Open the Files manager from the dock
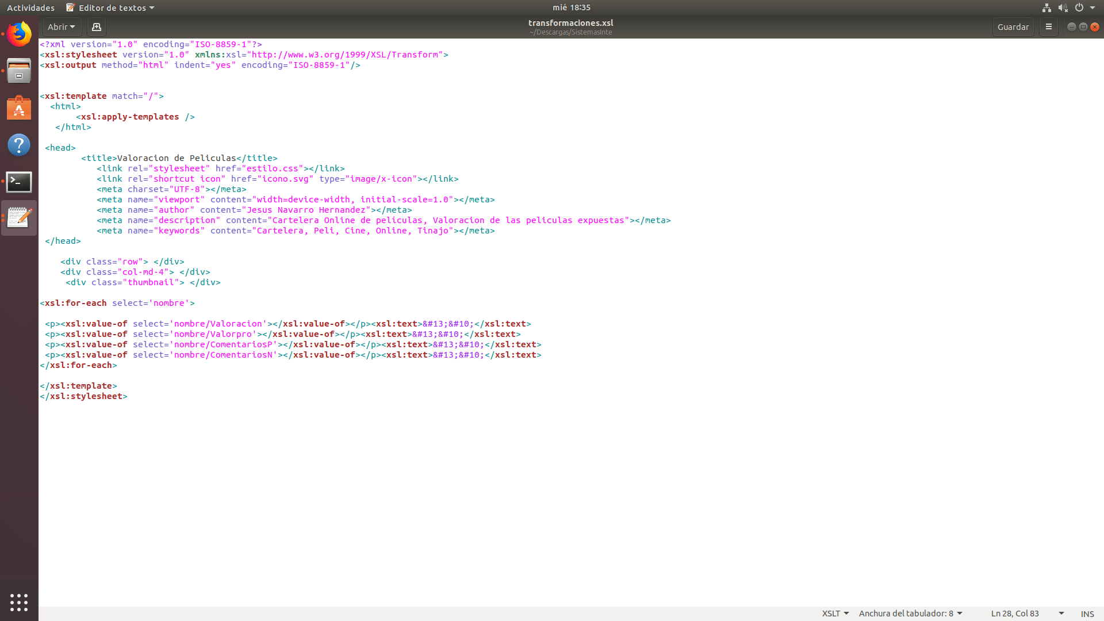Image resolution: width=1104 pixels, height=621 pixels. (x=19, y=71)
